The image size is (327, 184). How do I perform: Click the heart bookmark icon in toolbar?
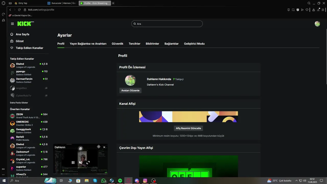pyautogui.click(x=307, y=10)
